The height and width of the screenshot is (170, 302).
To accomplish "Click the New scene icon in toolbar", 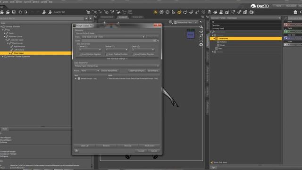I will pos(2,12).
